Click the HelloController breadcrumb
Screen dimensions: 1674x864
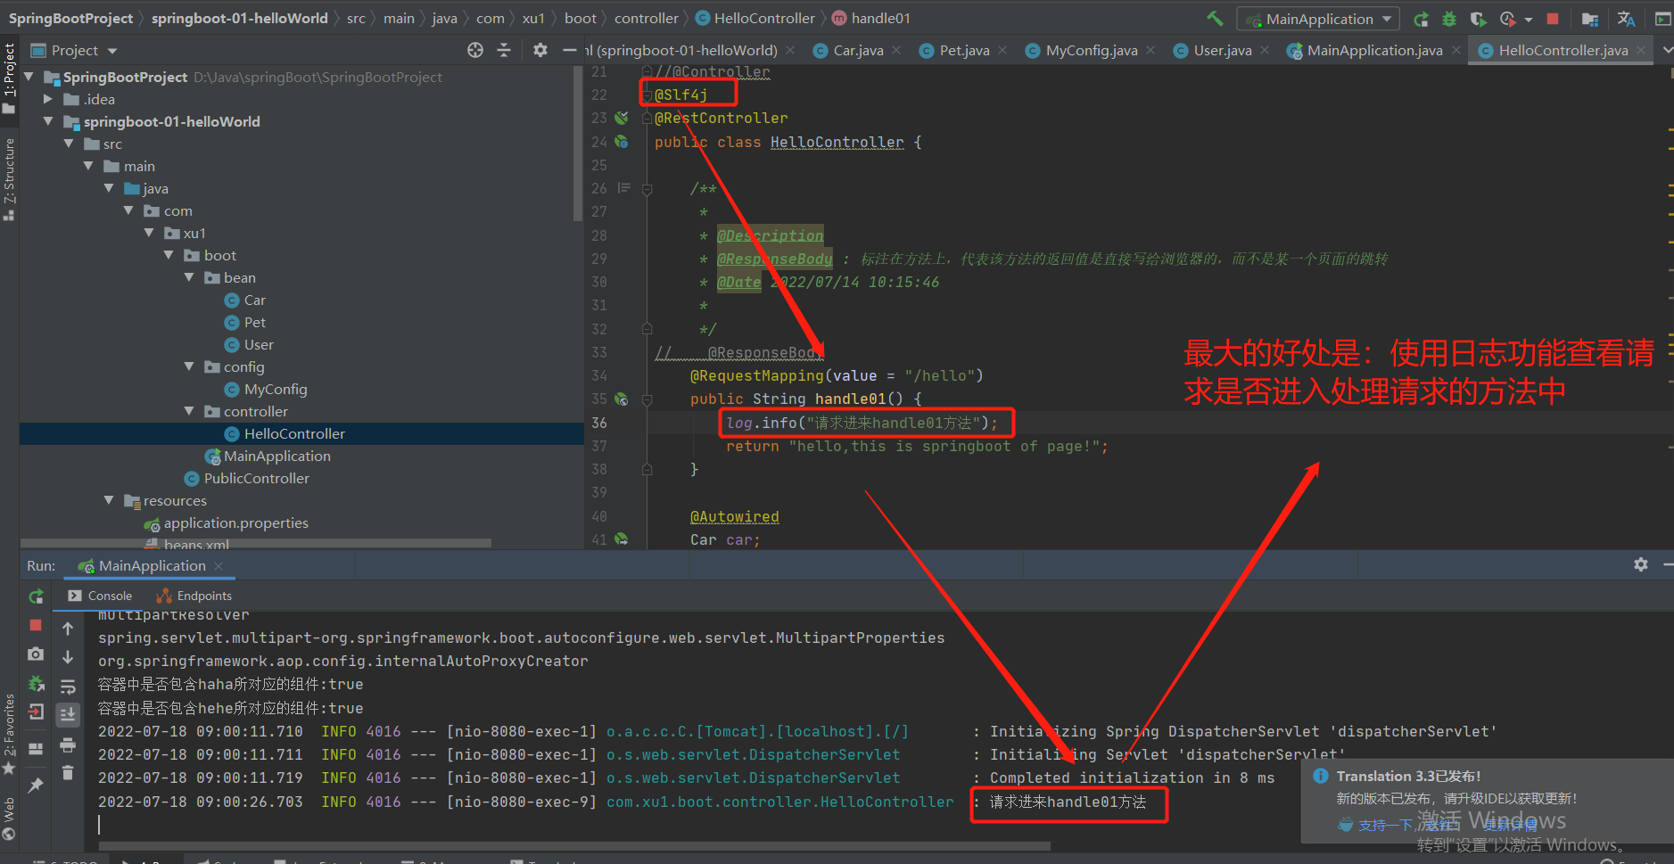click(x=755, y=18)
